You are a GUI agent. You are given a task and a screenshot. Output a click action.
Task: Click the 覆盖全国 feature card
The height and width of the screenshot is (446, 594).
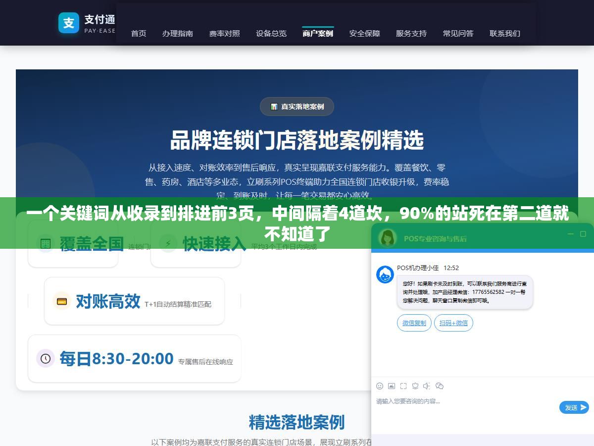(x=73, y=244)
